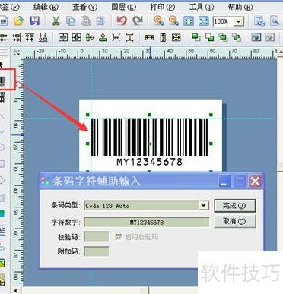Click the Cut scissors icon

coord(56,21)
